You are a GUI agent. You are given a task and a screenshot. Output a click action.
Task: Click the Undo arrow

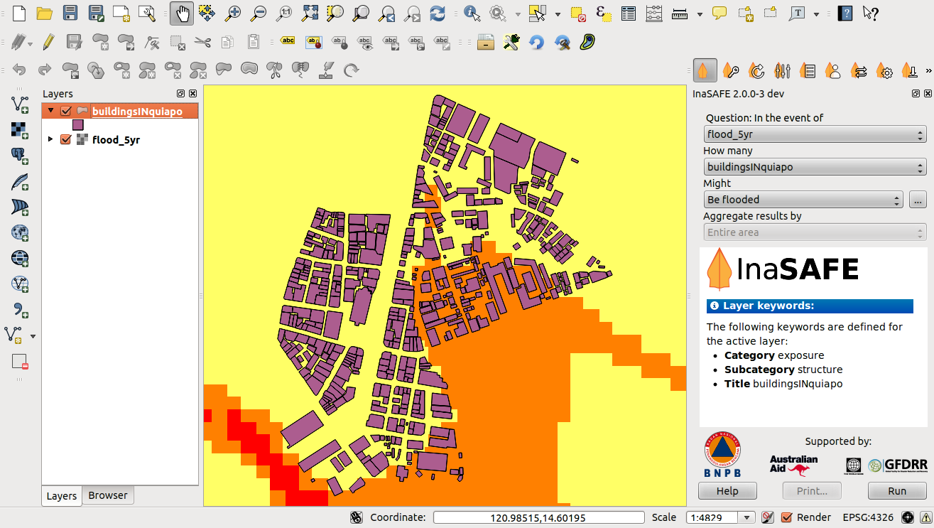[x=19, y=70]
